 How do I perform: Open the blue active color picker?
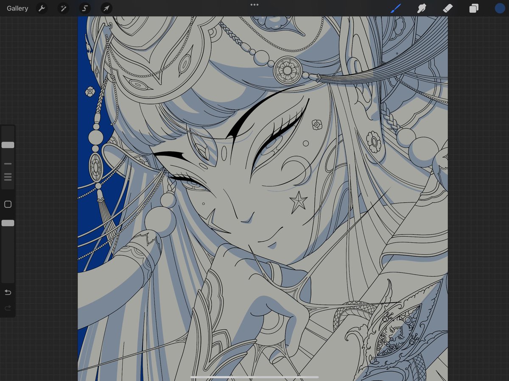click(x=500, y=8)
